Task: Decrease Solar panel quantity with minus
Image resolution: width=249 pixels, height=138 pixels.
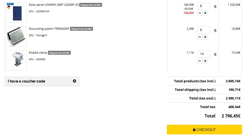Action: (x=200, y=13)
